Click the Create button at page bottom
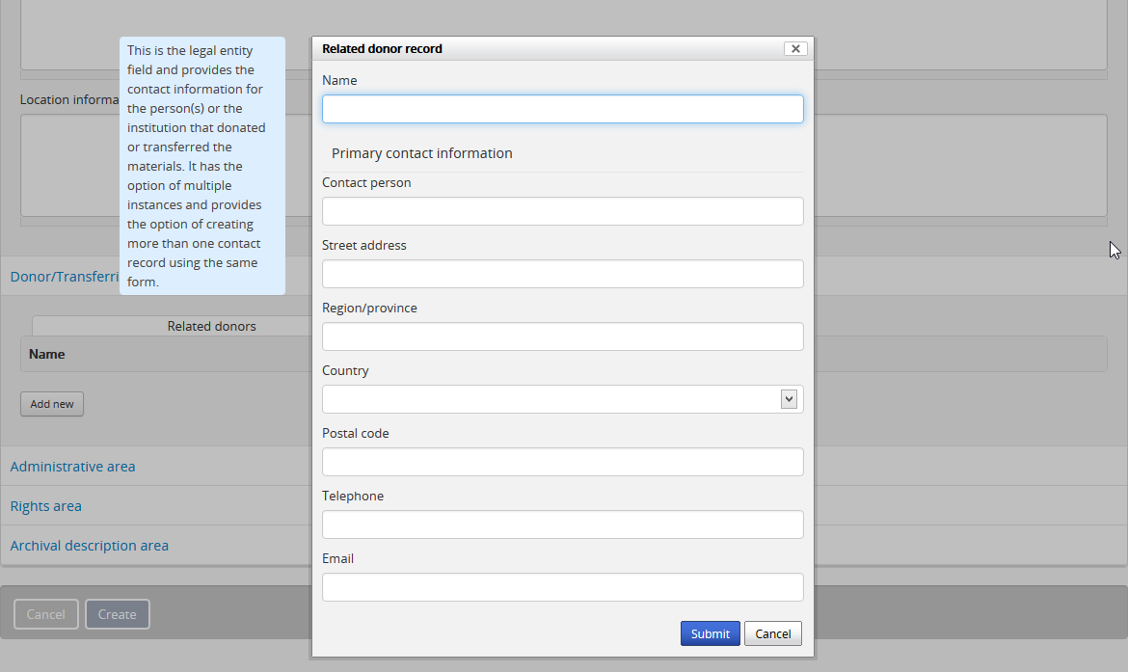 click(117, 614)
